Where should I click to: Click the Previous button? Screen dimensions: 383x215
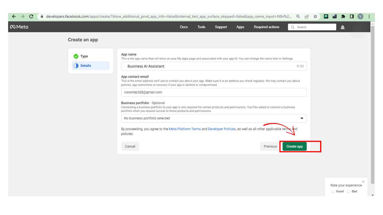[270, 146]
